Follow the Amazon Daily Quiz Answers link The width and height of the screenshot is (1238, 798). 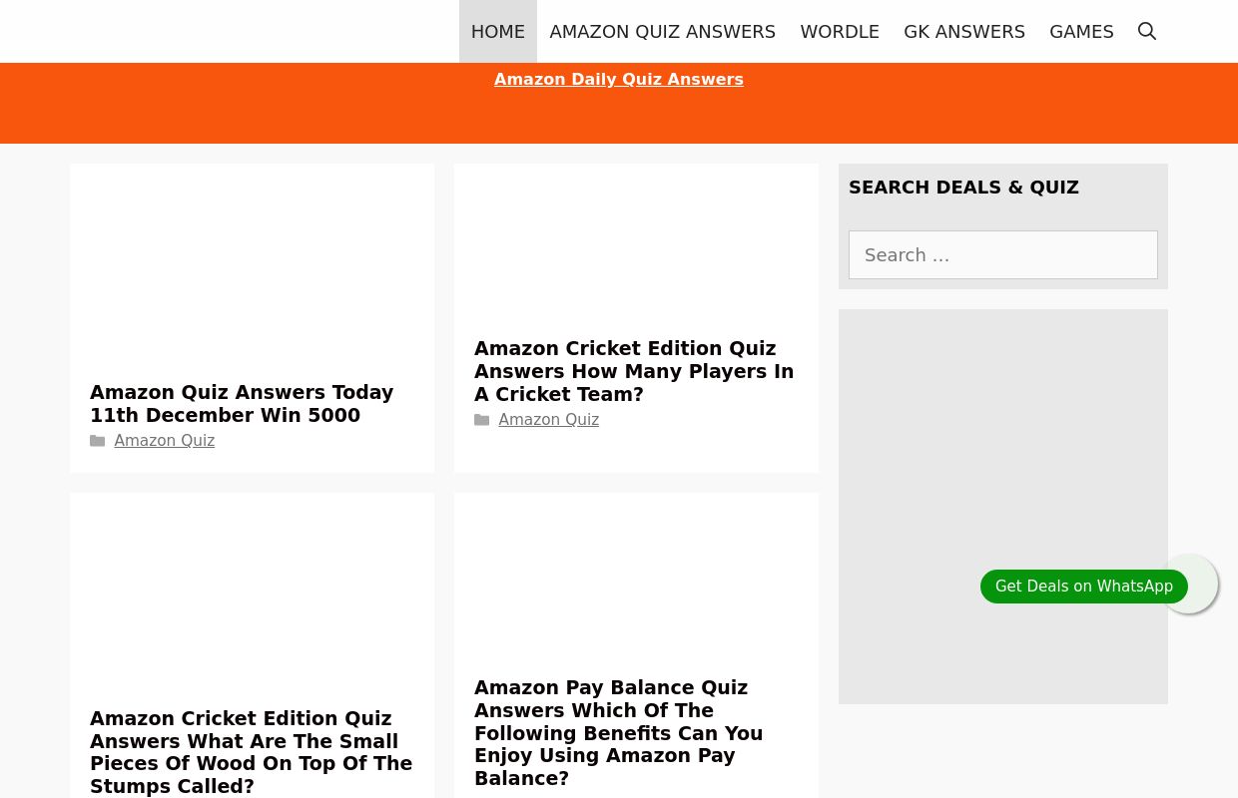619,80
